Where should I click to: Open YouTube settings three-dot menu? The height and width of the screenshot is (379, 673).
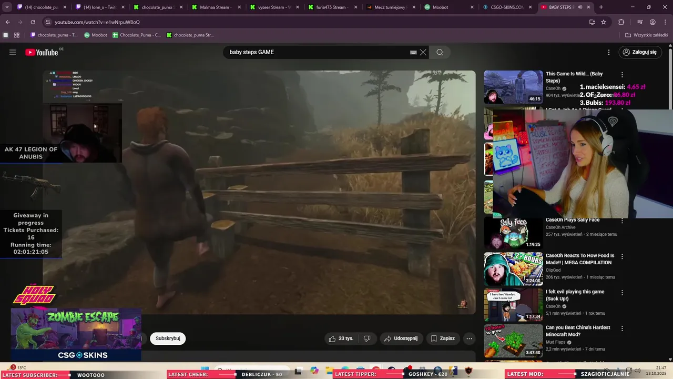point(609,52)
